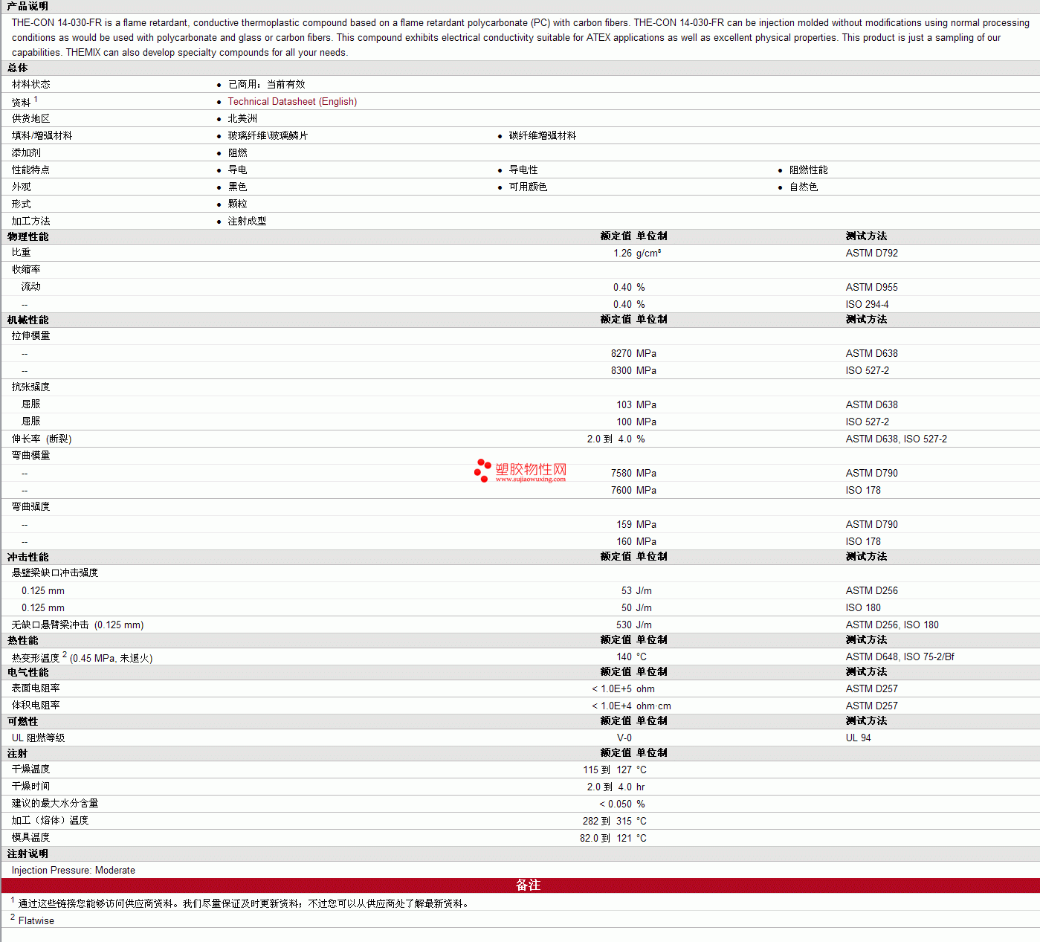Screen dimensions: 1040x942
Task: Click the 模具温度 row label
Action: [x=31, y=838]
